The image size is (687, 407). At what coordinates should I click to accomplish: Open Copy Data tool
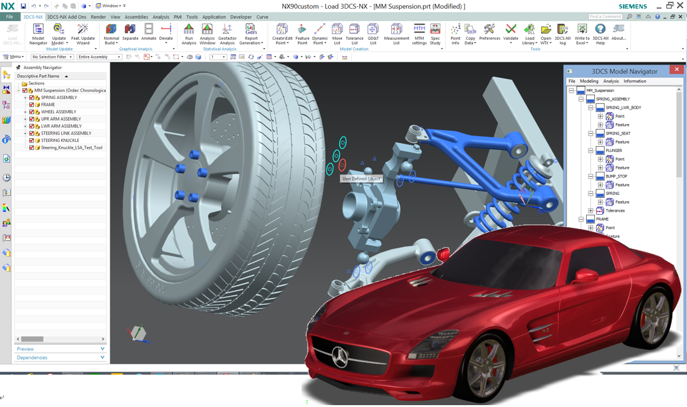click(470, 34)
